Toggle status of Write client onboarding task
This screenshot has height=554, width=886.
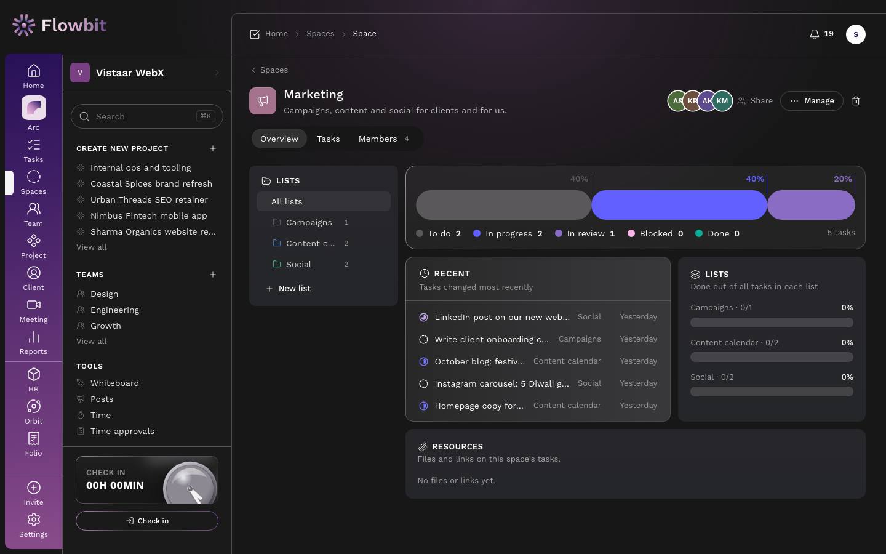[423, 340]
